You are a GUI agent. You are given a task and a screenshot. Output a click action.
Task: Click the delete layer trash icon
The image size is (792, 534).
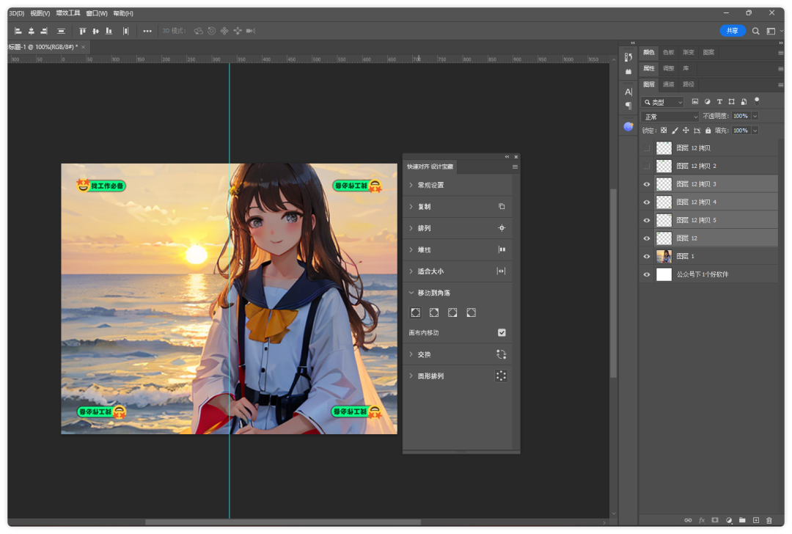point(769,520)
